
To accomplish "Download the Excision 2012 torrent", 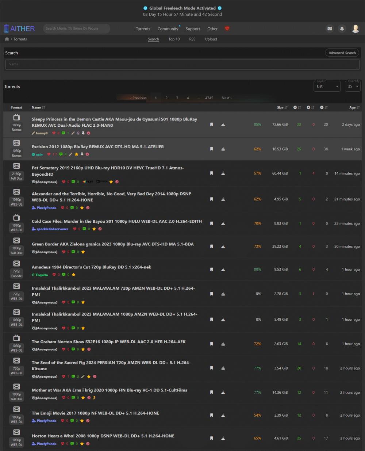I will (x=223, y=149).
